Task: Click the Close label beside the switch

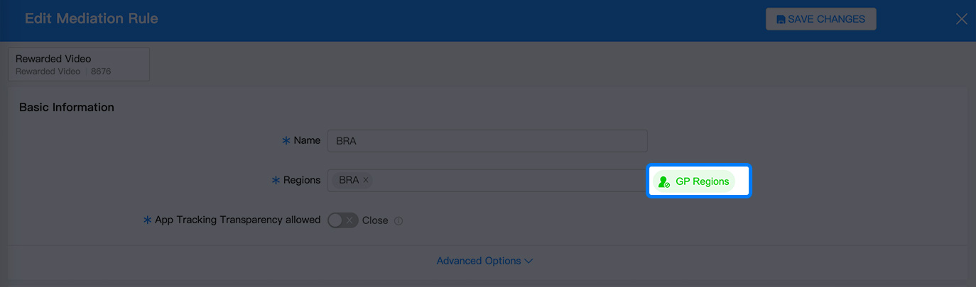Action: 375,220
